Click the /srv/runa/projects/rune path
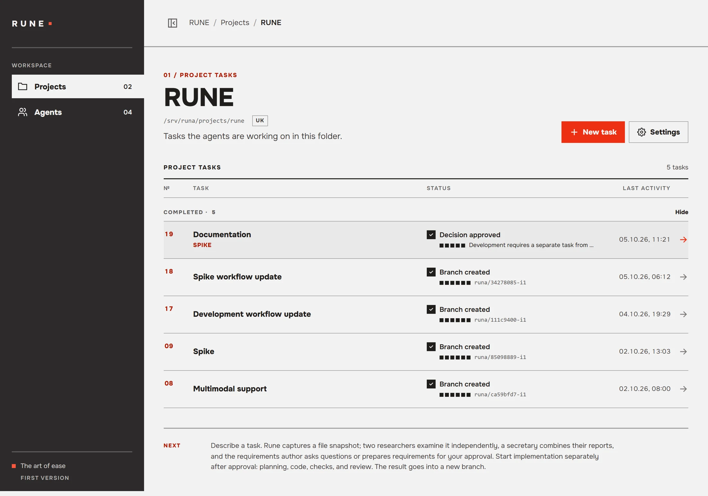 coord(204,121)
